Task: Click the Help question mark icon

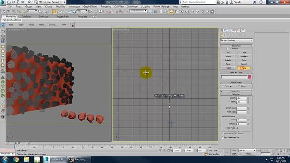Action: pyautogui.click(x=261, y=2)
